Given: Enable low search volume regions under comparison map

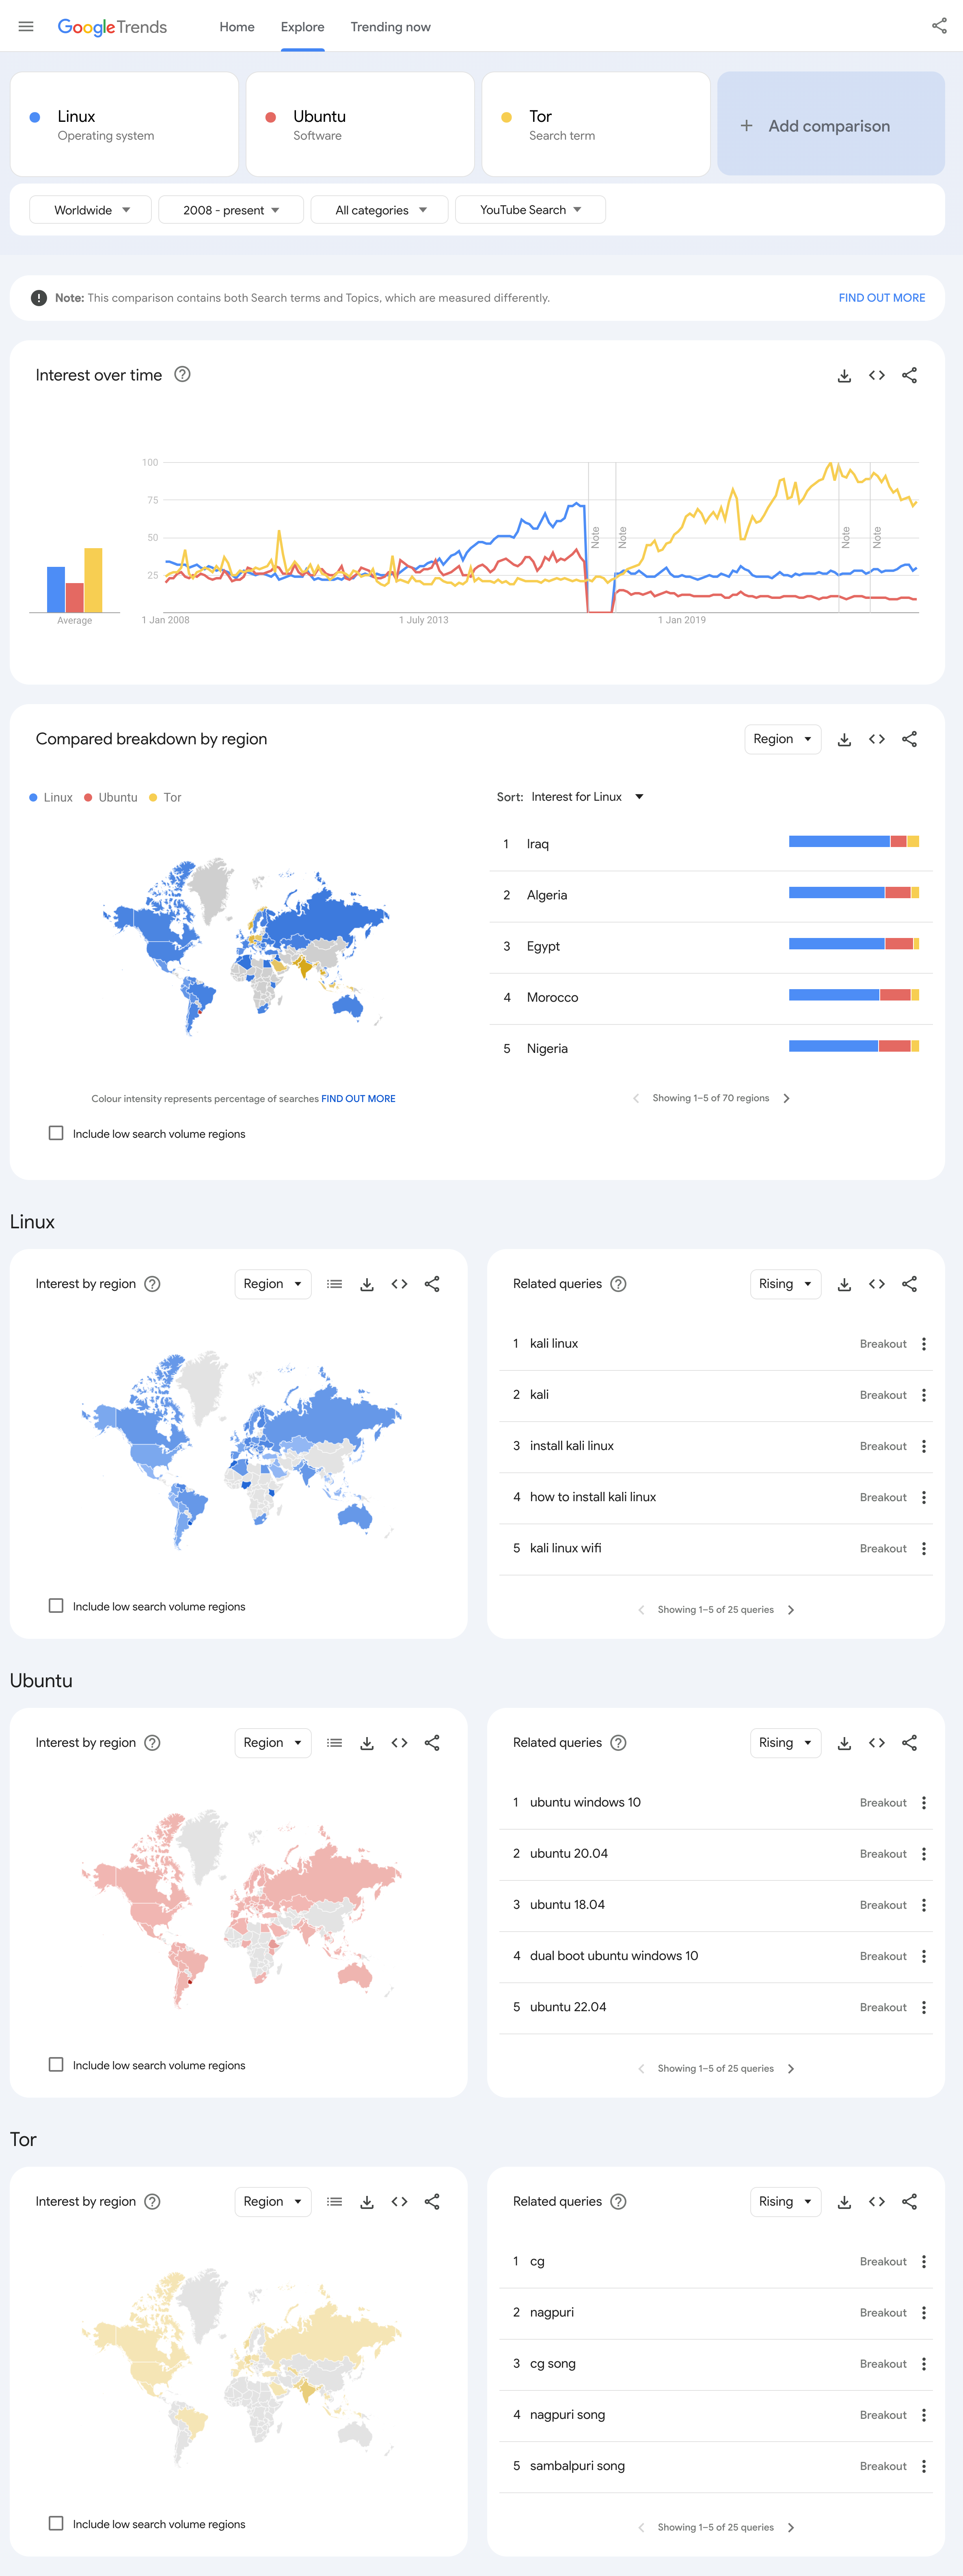Looking at the screenshot, I should click(x=56, y=1133).
